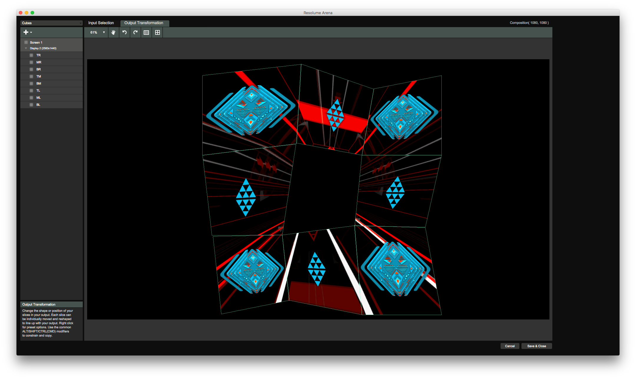Select the ML slice in the list
This screenshot has width=636, height=379.
[39, 98]
